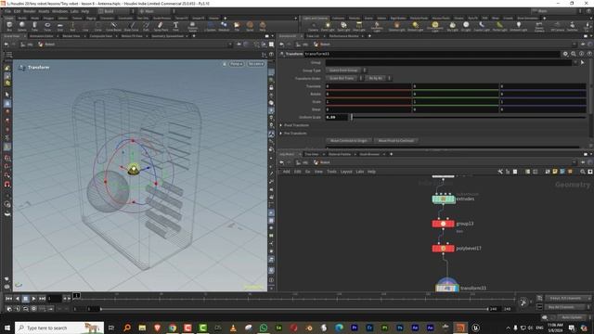Viewport: 594px width, 334px height.
Task: Select the Spray Paint shelf tool
Action: pos(161,26)
